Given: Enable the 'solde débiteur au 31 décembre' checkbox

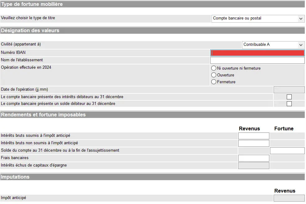Looking at the screenshot, I should click(289, 104).
